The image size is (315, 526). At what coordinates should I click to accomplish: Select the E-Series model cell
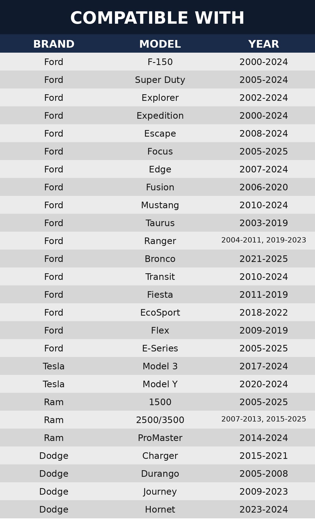(160, 349)
